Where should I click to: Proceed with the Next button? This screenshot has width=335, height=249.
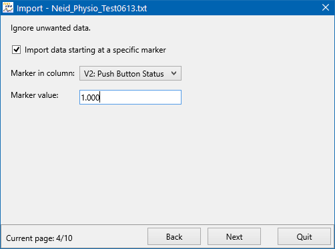234,236
